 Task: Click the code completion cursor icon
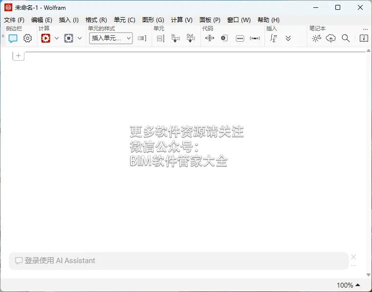[x=210, y=38]
